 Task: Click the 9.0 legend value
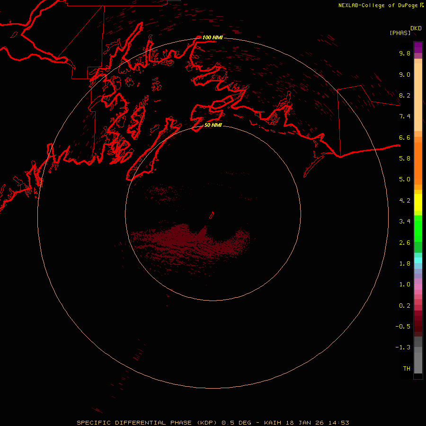tap(405, 74)
